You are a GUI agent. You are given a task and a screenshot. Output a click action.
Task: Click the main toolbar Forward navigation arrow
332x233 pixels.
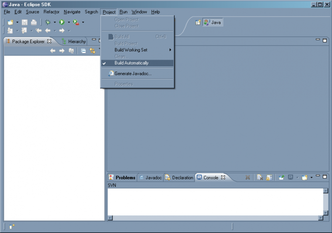coord(62,31)
